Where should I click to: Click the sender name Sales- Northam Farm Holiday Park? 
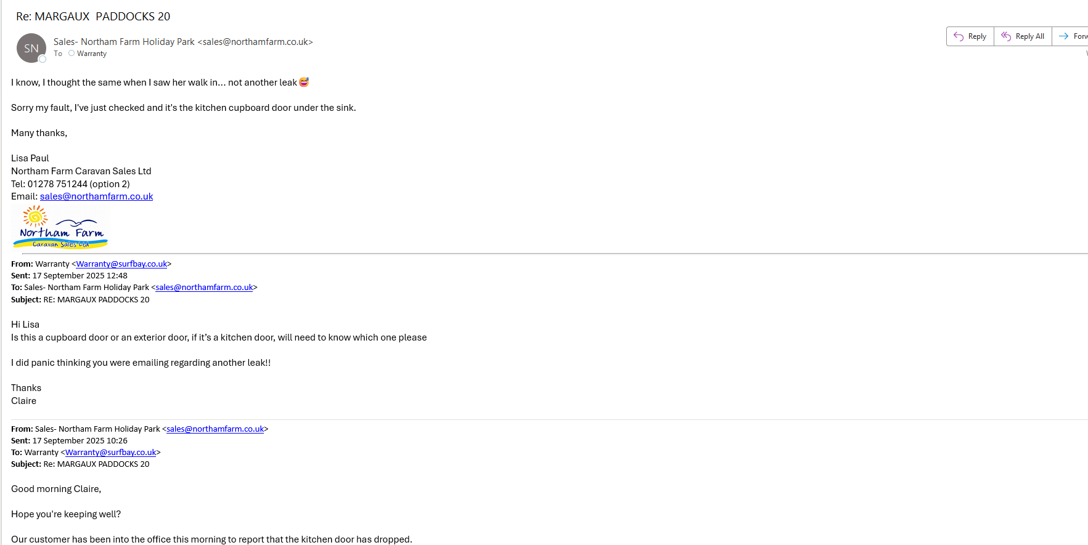click(x=124, y=42)
